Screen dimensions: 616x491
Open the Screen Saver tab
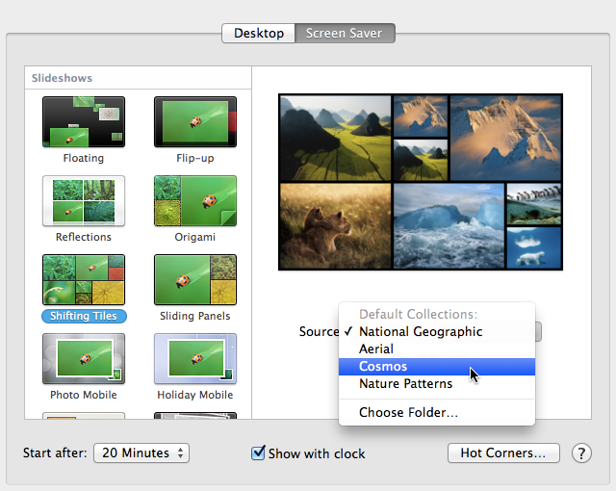tap(345, 33)
